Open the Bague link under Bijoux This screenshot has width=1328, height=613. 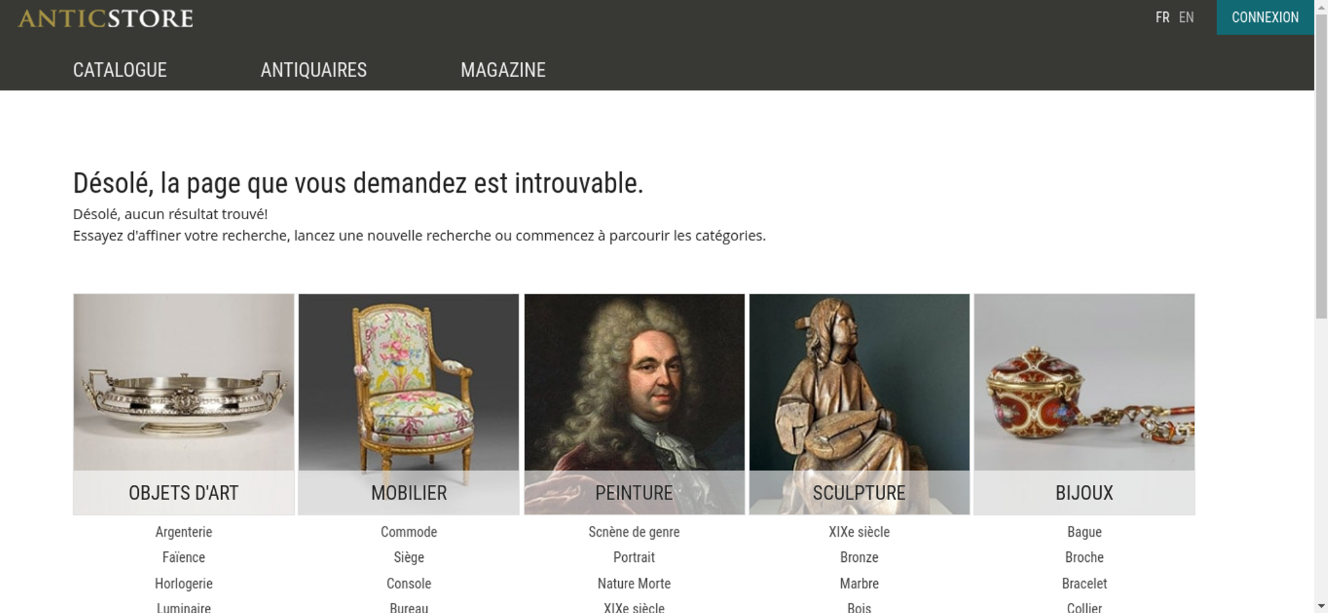point(1084,532)
